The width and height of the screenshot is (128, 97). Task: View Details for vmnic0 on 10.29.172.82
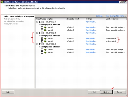click(x=91, y=38)
